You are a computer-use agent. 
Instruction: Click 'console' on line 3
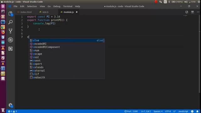(x=38, y=24)
